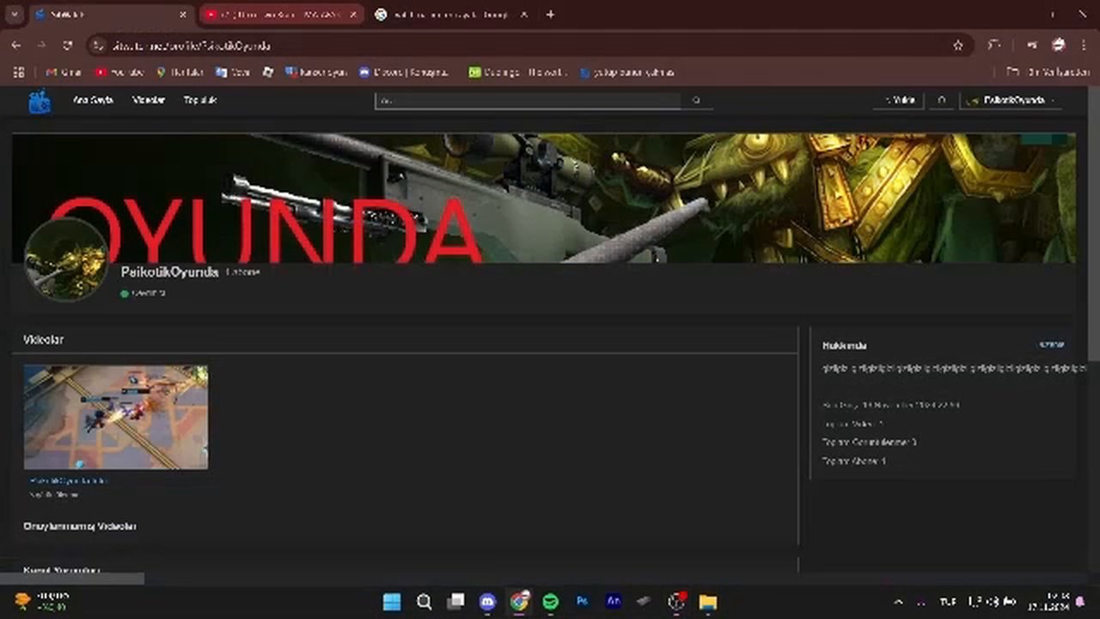1100x619 pixels.
Task: Bookmark this page with the star icon
Action: (958, 46)
